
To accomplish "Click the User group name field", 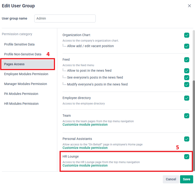I will [65, 18].
